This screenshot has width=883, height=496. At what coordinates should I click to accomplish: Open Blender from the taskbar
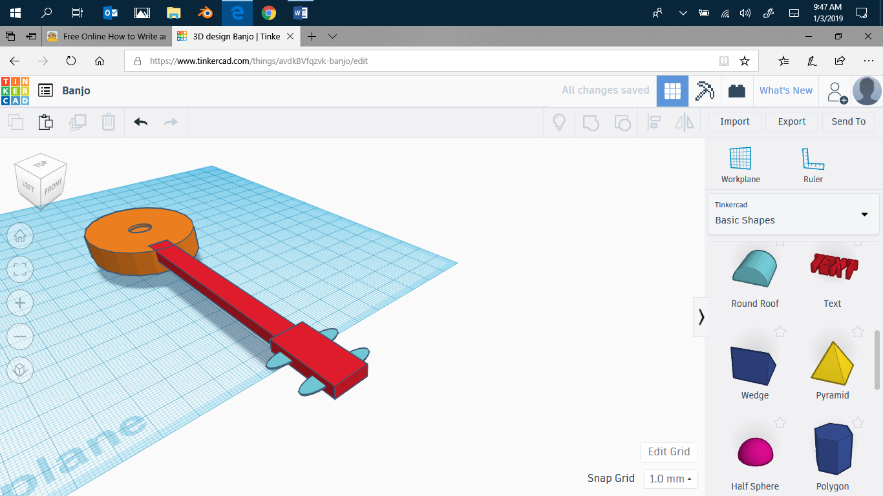point(206,13)
